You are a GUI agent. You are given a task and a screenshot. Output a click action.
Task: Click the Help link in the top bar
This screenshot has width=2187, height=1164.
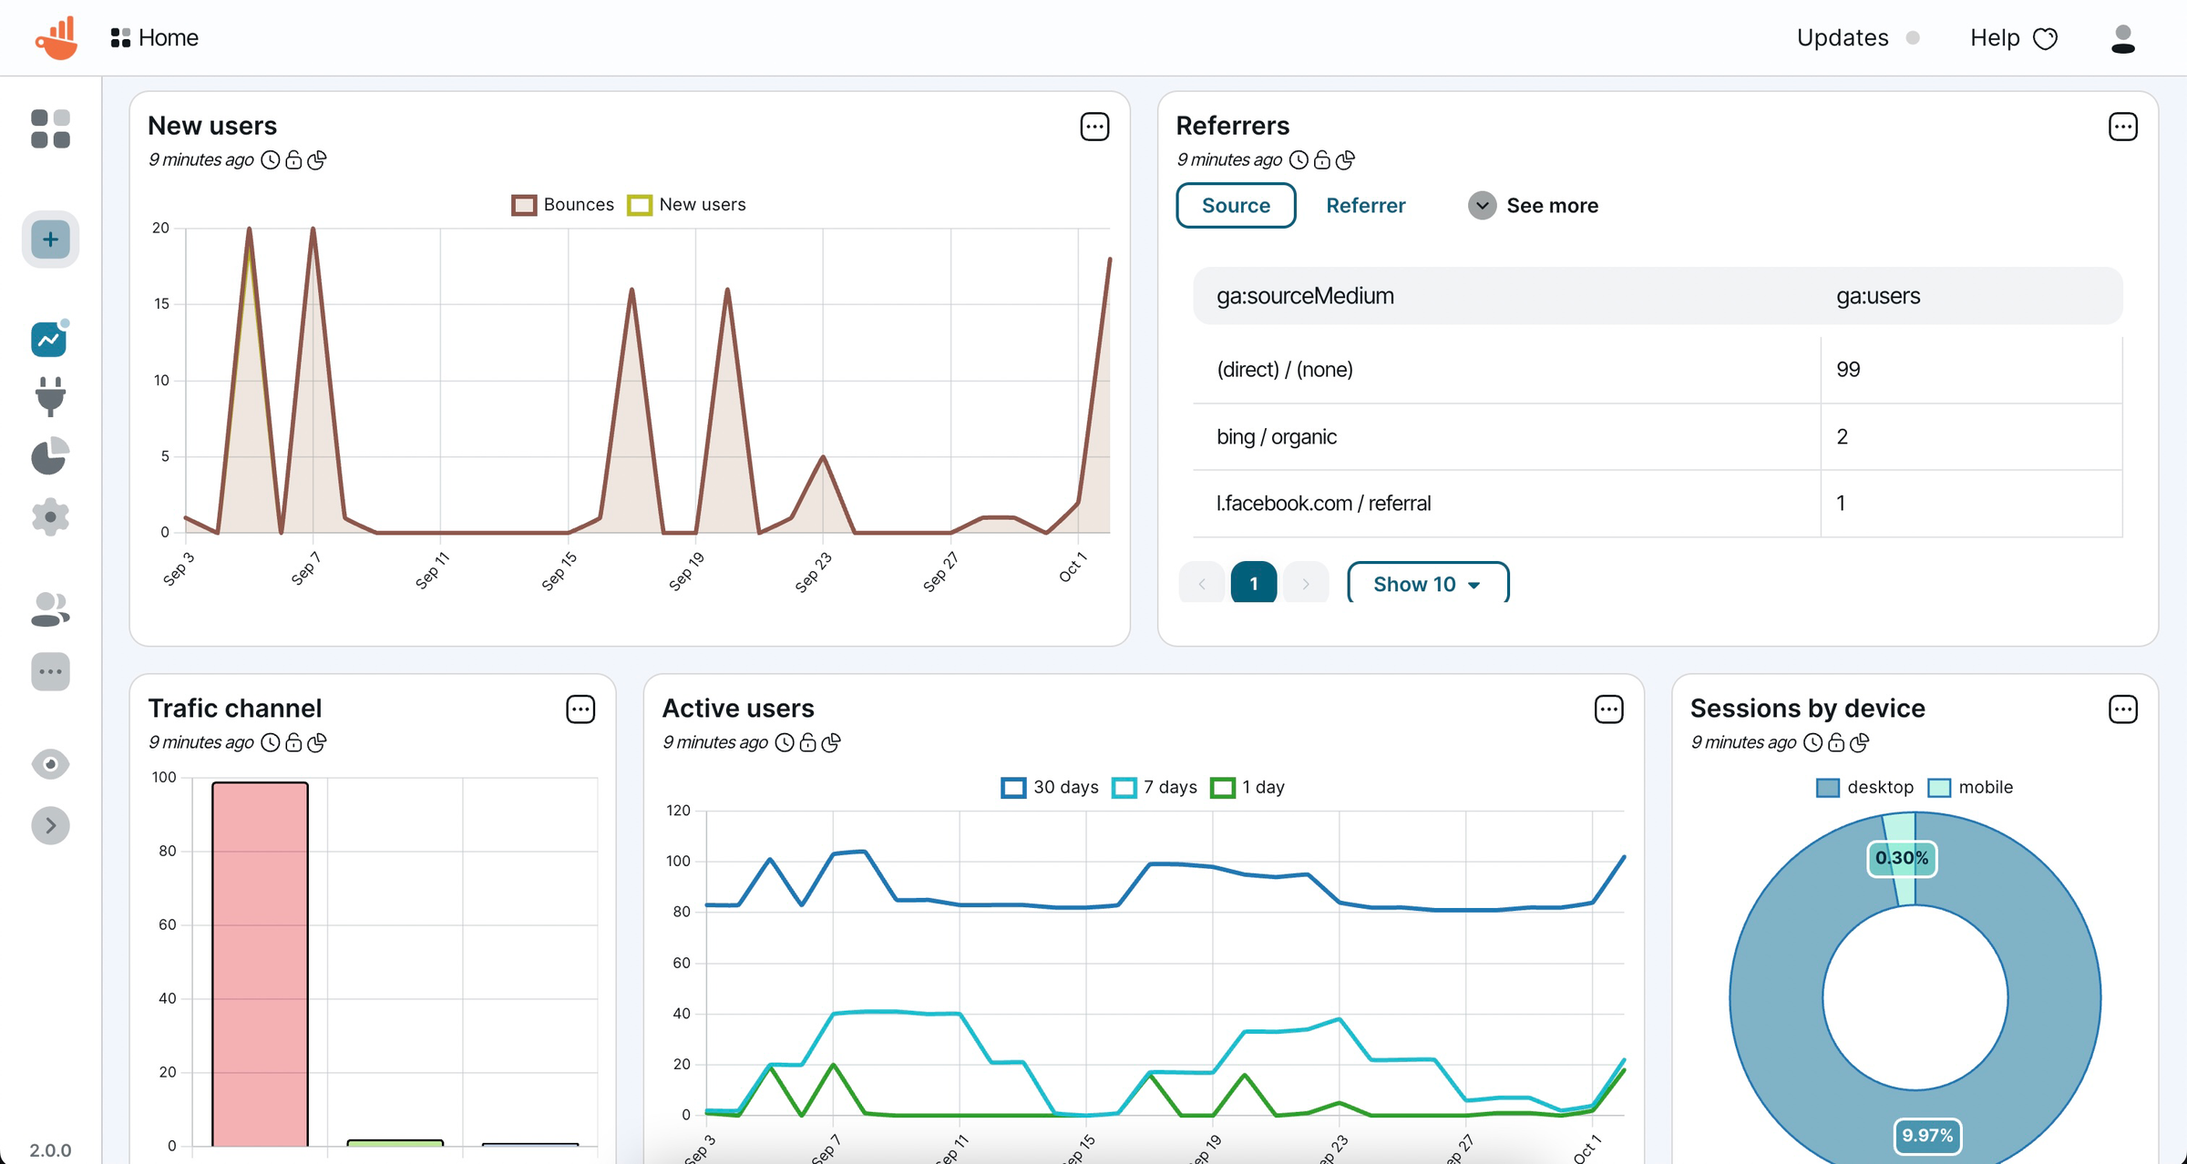point(1995,37)
